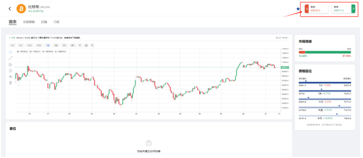Click the orange Bitcoin logo icon

pos(21,8)
